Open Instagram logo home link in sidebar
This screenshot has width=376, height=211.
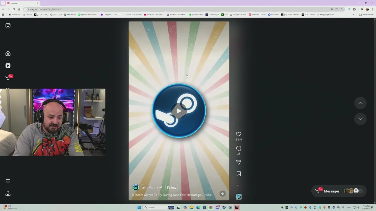[8, 26]
